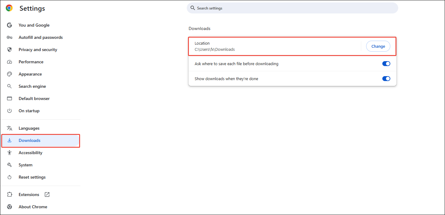Click the download arrow icon in sidebar
Image resolution: width=445 pixels, height=215 pixels.
(9, 140)
